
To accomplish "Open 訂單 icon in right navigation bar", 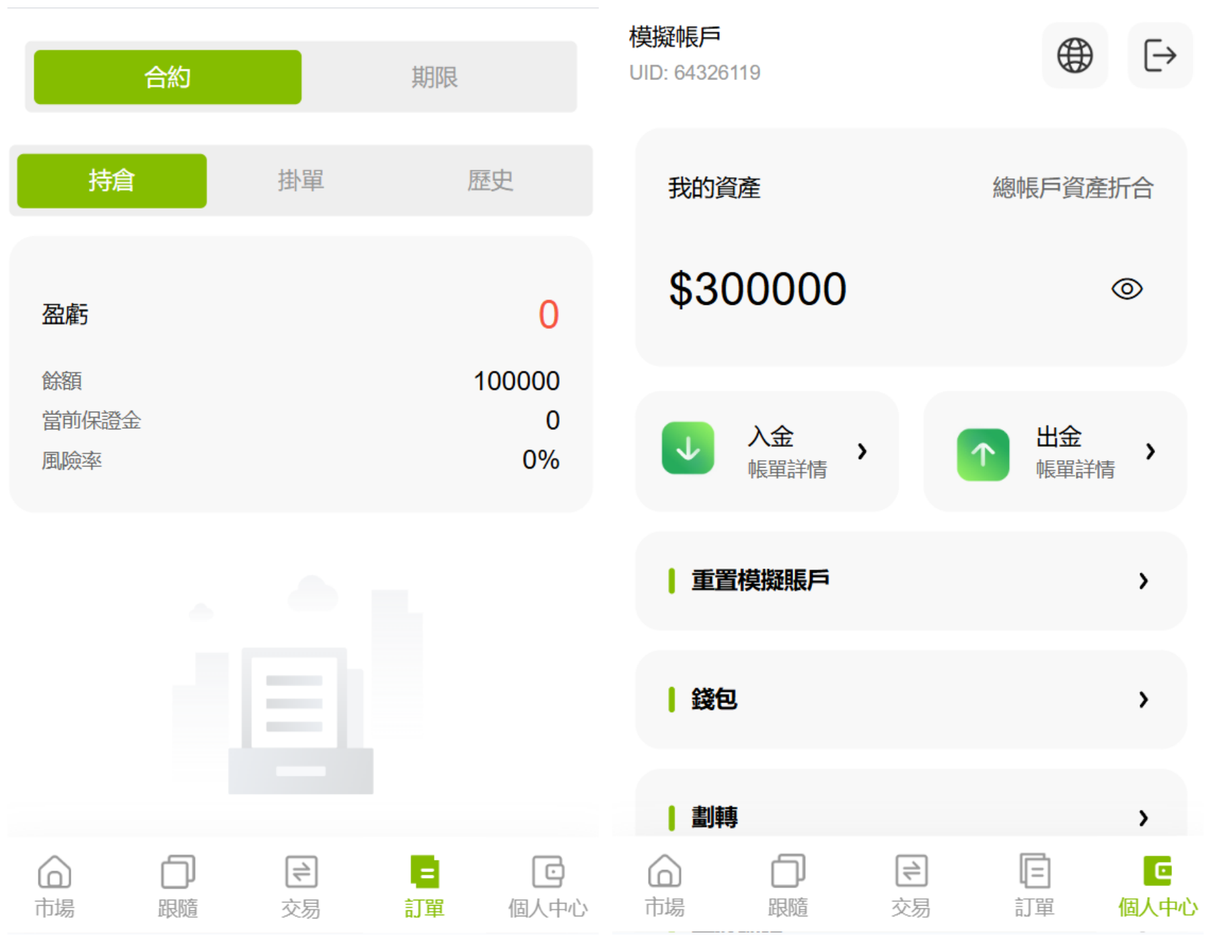I will click(1034, 873).
